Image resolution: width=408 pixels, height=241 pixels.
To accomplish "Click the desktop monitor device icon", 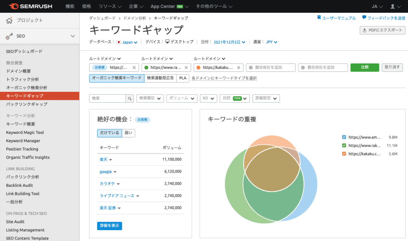I will [167, 41].
